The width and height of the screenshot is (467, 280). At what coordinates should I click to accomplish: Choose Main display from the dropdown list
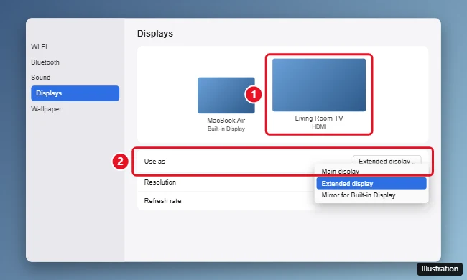[x=371, y=172]
